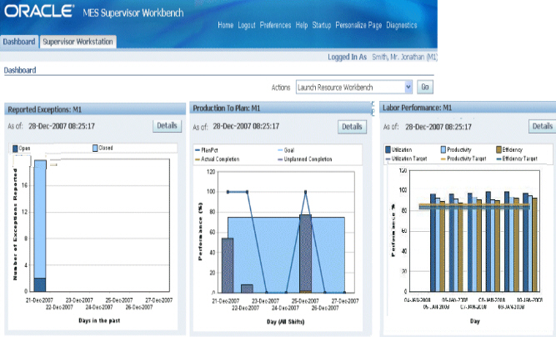Click the Unplanned Completion legend entry

pos(305,159)
